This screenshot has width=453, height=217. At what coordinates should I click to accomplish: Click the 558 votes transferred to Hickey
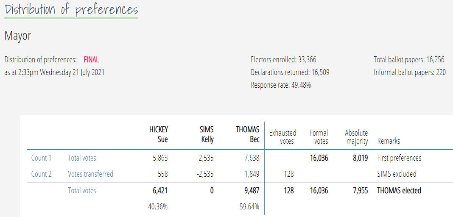(162, 174)
